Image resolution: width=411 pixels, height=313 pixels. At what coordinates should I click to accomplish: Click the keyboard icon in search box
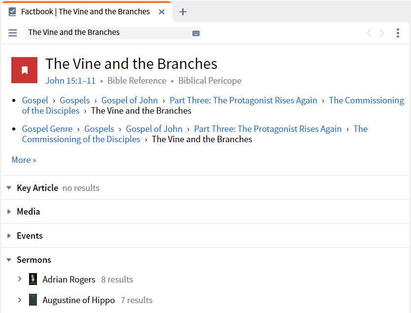coord(196,33)
